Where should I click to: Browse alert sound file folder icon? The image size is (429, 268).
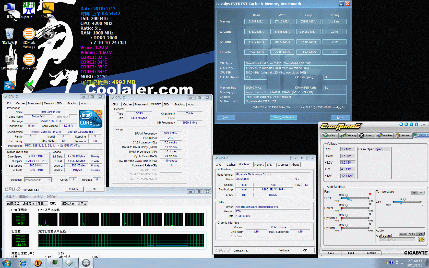[x=421, y=239]
